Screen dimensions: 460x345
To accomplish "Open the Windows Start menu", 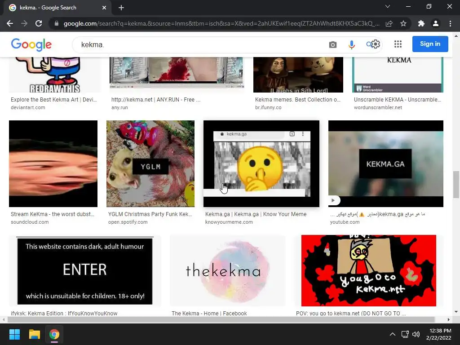I will [x=14, y=334].
